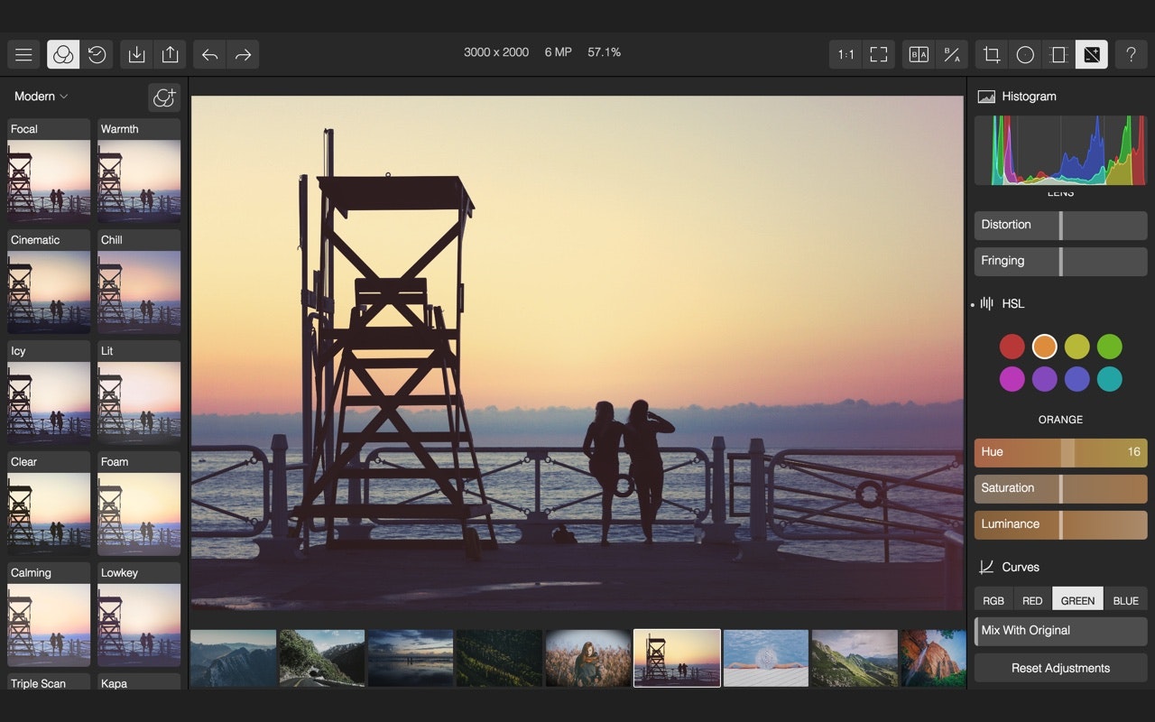Select the Crop tool
This screenshot has width=1155, height=722.
[x=992, y=55]
